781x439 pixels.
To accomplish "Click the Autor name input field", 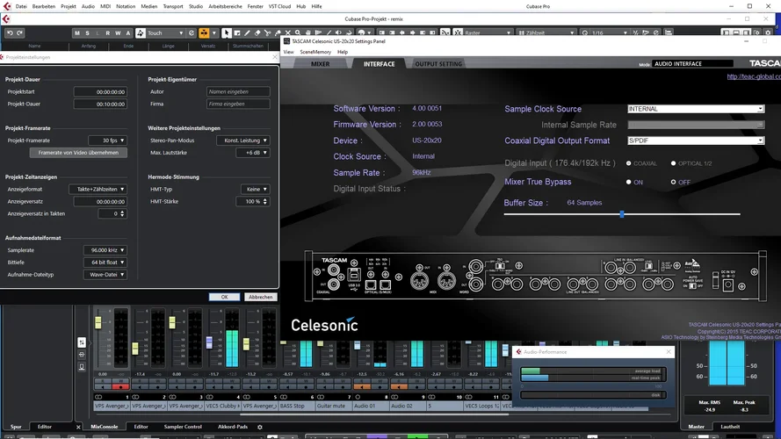I will 237,91.
